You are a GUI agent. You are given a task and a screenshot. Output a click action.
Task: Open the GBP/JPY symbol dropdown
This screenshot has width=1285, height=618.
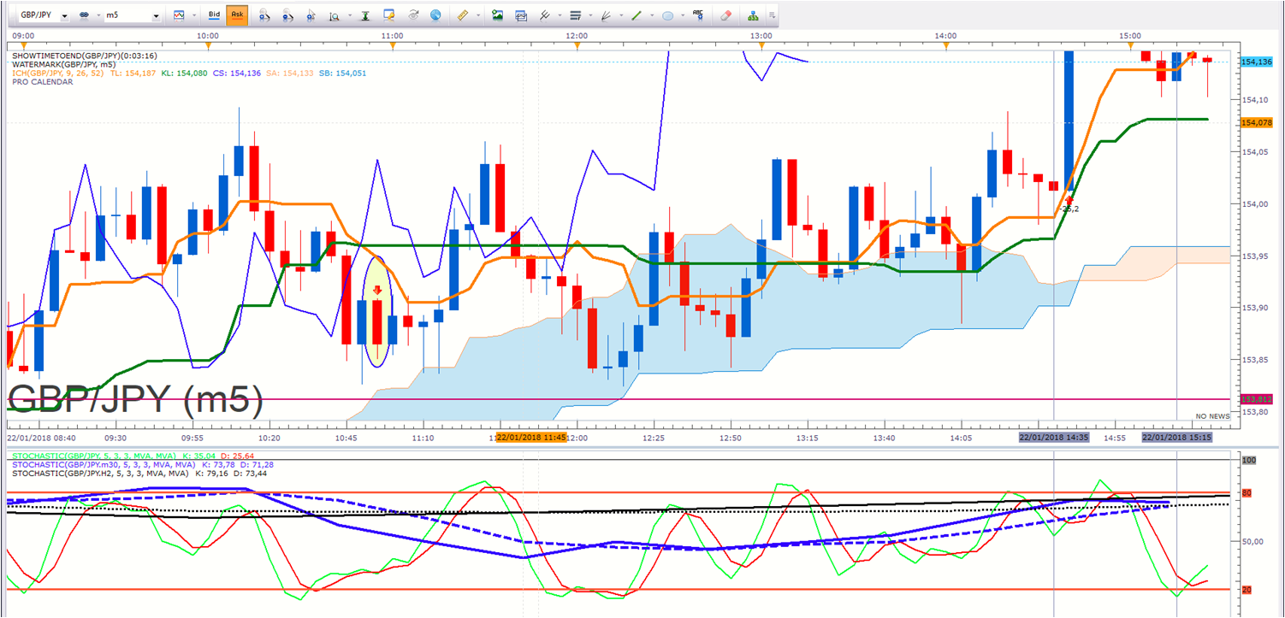click(x=64, y=16)
